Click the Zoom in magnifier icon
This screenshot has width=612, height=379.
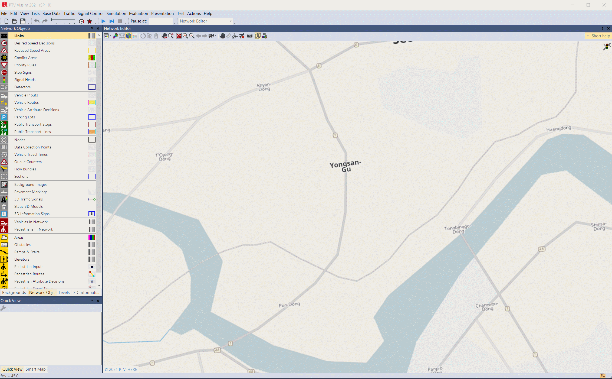185,36
